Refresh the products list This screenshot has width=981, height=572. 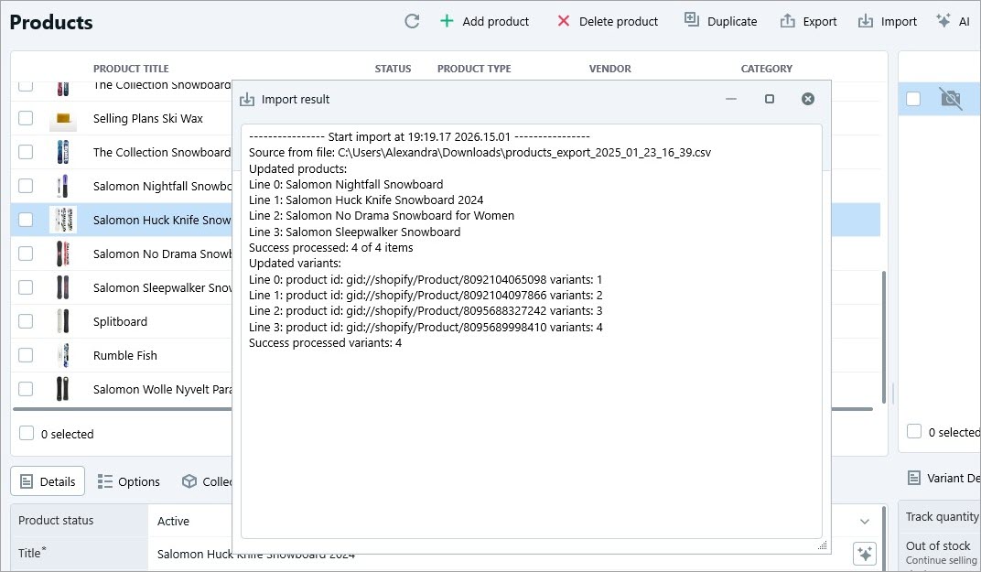click(411, 20)
